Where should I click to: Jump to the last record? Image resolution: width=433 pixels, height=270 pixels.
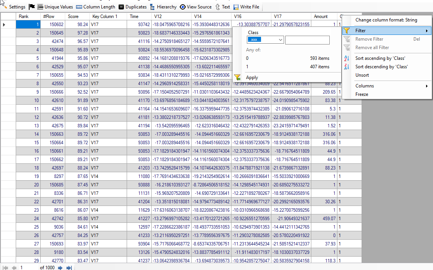[x=69, y=268]
